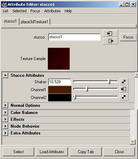The image size is (138, 159).
Task: Expand the Normal Options section
Action: (x=5, y=105)
